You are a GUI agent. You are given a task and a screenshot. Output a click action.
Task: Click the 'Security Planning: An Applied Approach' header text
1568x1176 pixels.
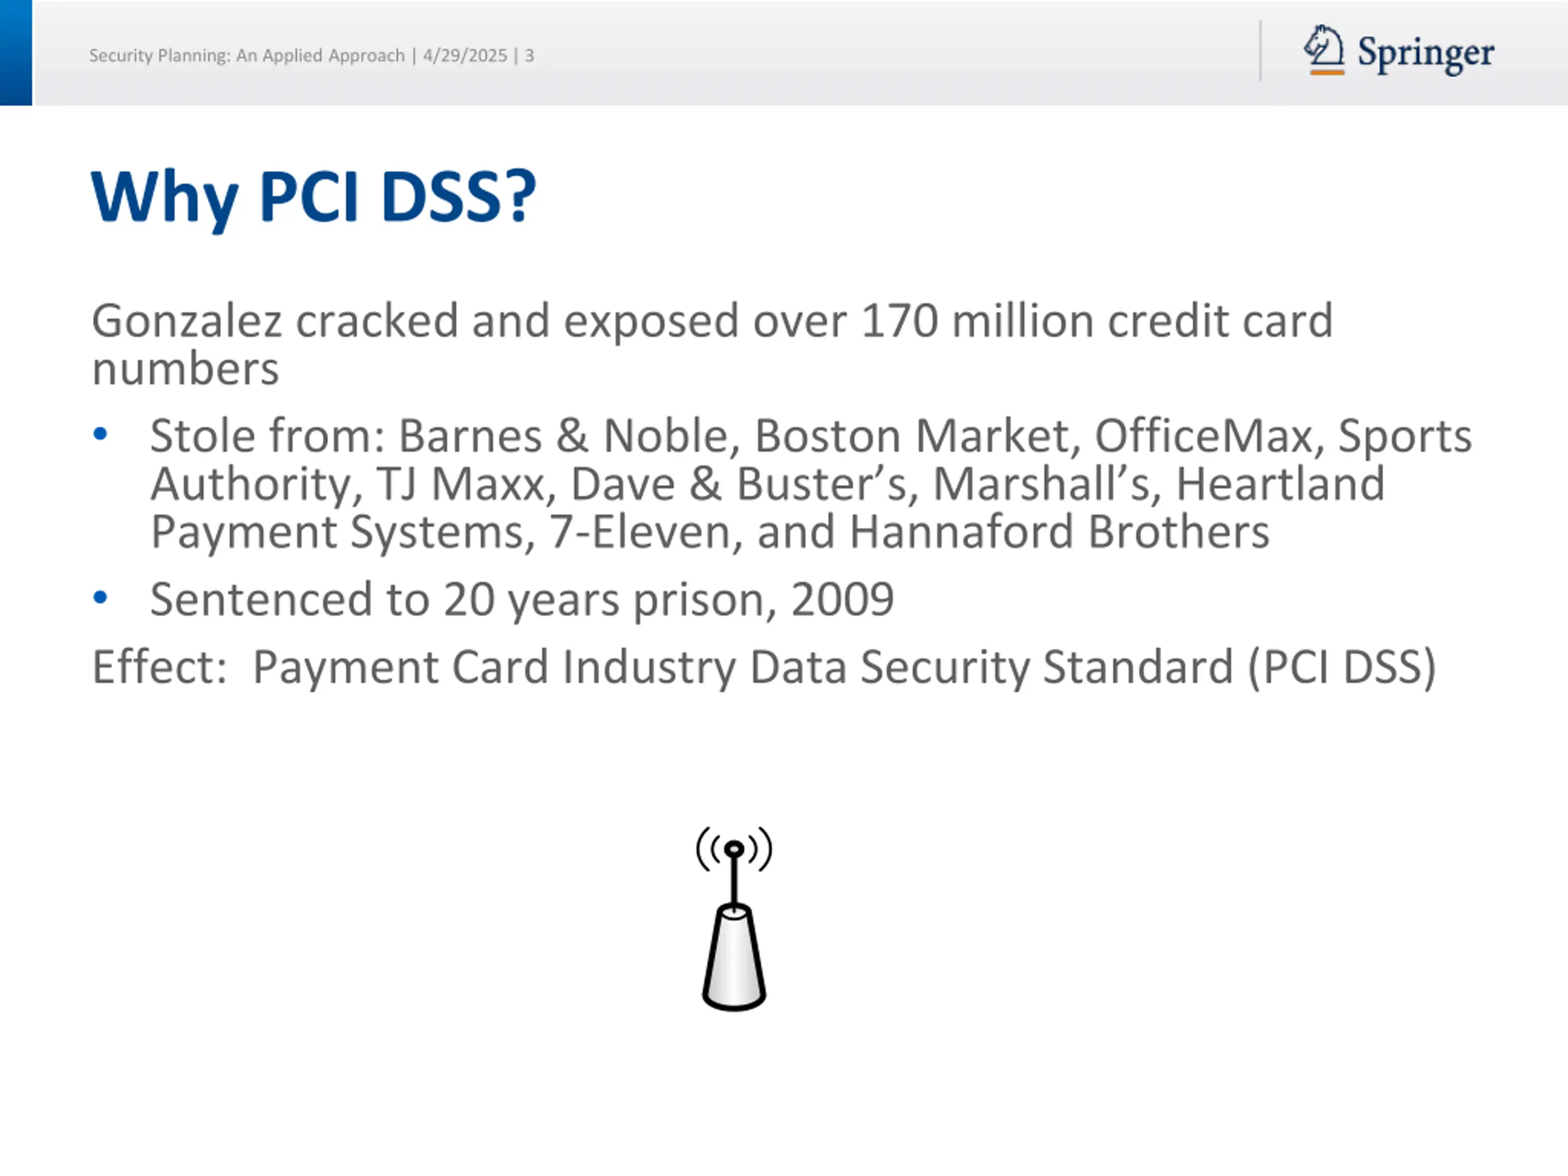[246, 55]
